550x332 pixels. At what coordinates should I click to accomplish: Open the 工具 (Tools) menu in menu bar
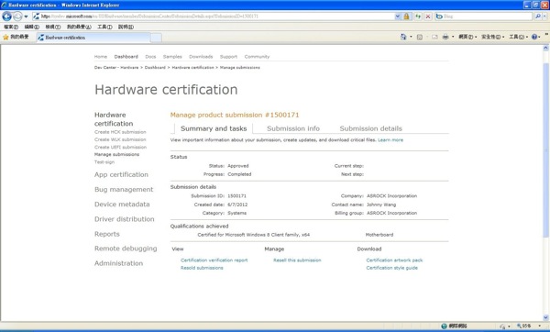click(104, 27)
